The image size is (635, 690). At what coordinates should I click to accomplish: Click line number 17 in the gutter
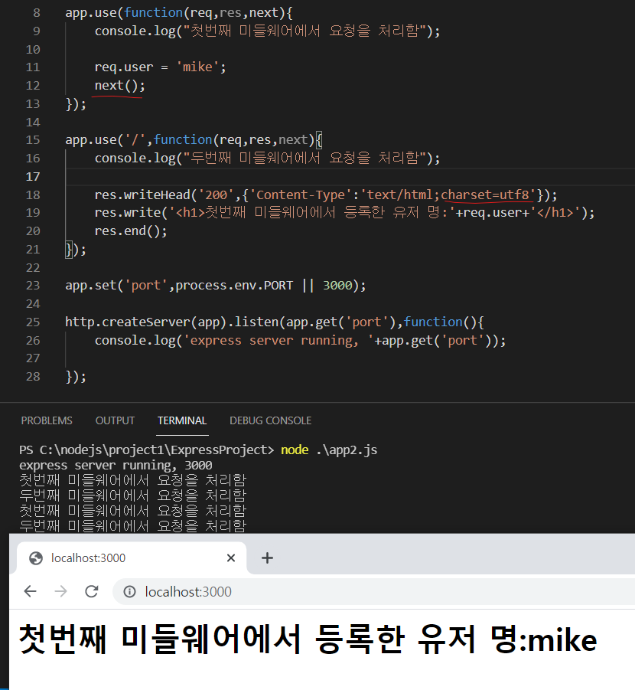point(33,176)
